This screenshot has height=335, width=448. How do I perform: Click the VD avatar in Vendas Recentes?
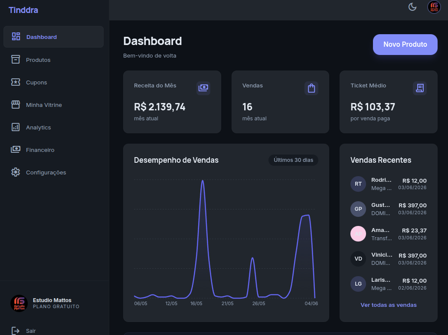[358, 259]
